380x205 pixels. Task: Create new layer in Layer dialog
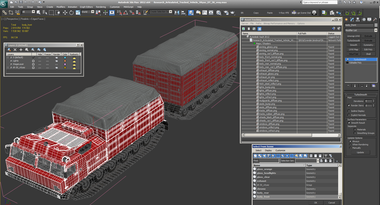pos(9,50)
